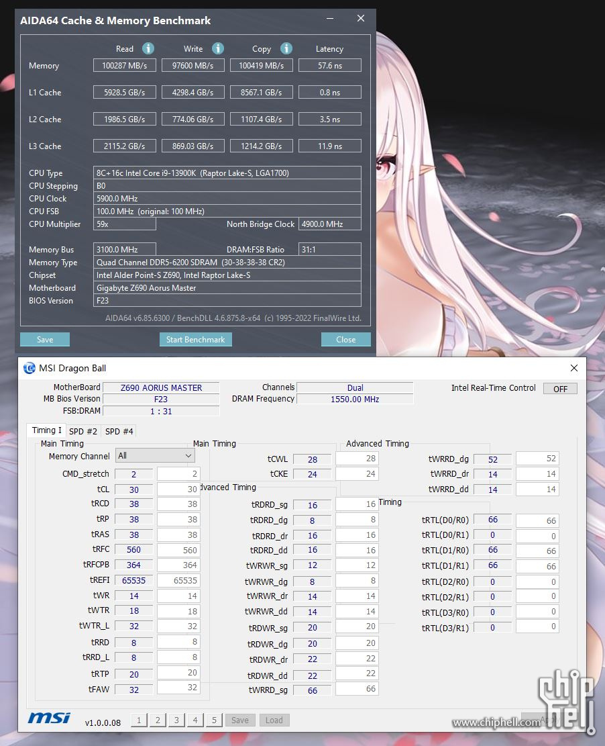This screenshot has height=746, width=605.
Task: Click Save button in MSI Dragon Ball
Action: point(240,720)
